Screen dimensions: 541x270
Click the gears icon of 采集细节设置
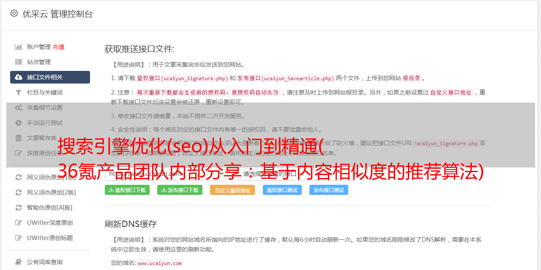(x=19, y=108)
